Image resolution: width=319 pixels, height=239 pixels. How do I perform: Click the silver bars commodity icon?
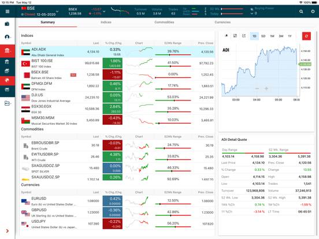[25, 169]
